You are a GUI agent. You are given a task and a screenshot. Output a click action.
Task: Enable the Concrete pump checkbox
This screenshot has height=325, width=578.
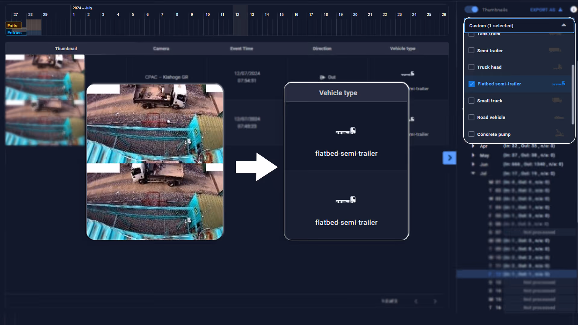pyautogui.click(x=471, y=134)
